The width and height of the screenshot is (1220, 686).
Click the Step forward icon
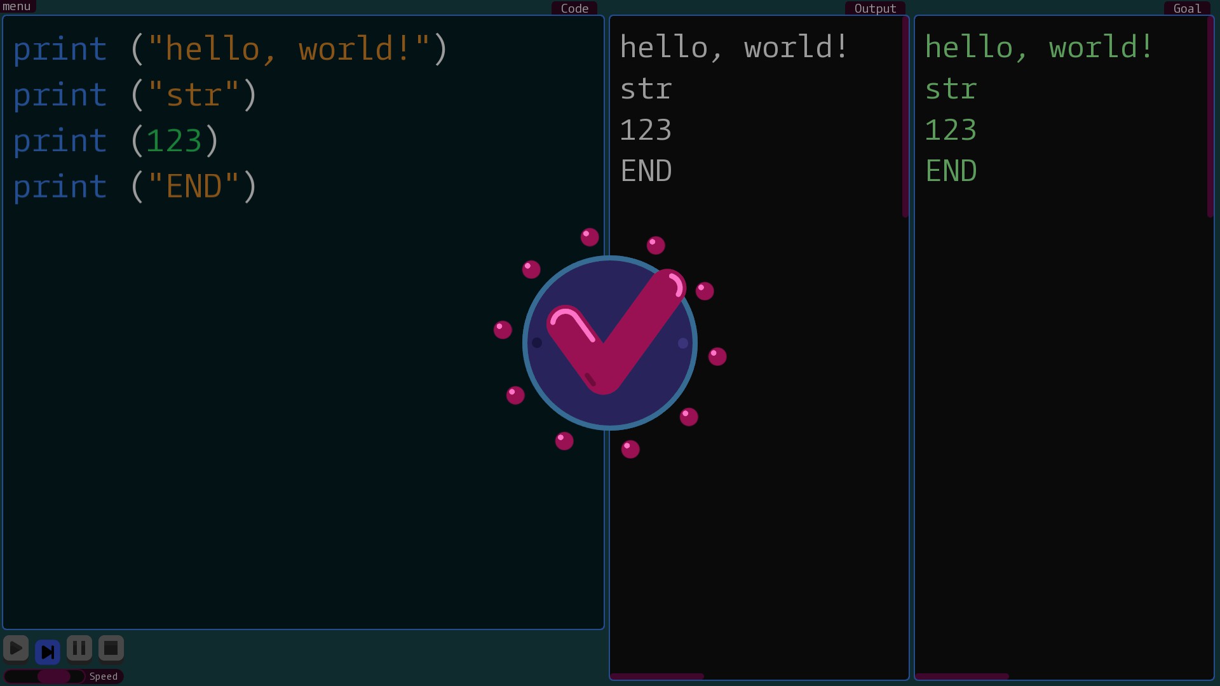[x=48, y=651]
